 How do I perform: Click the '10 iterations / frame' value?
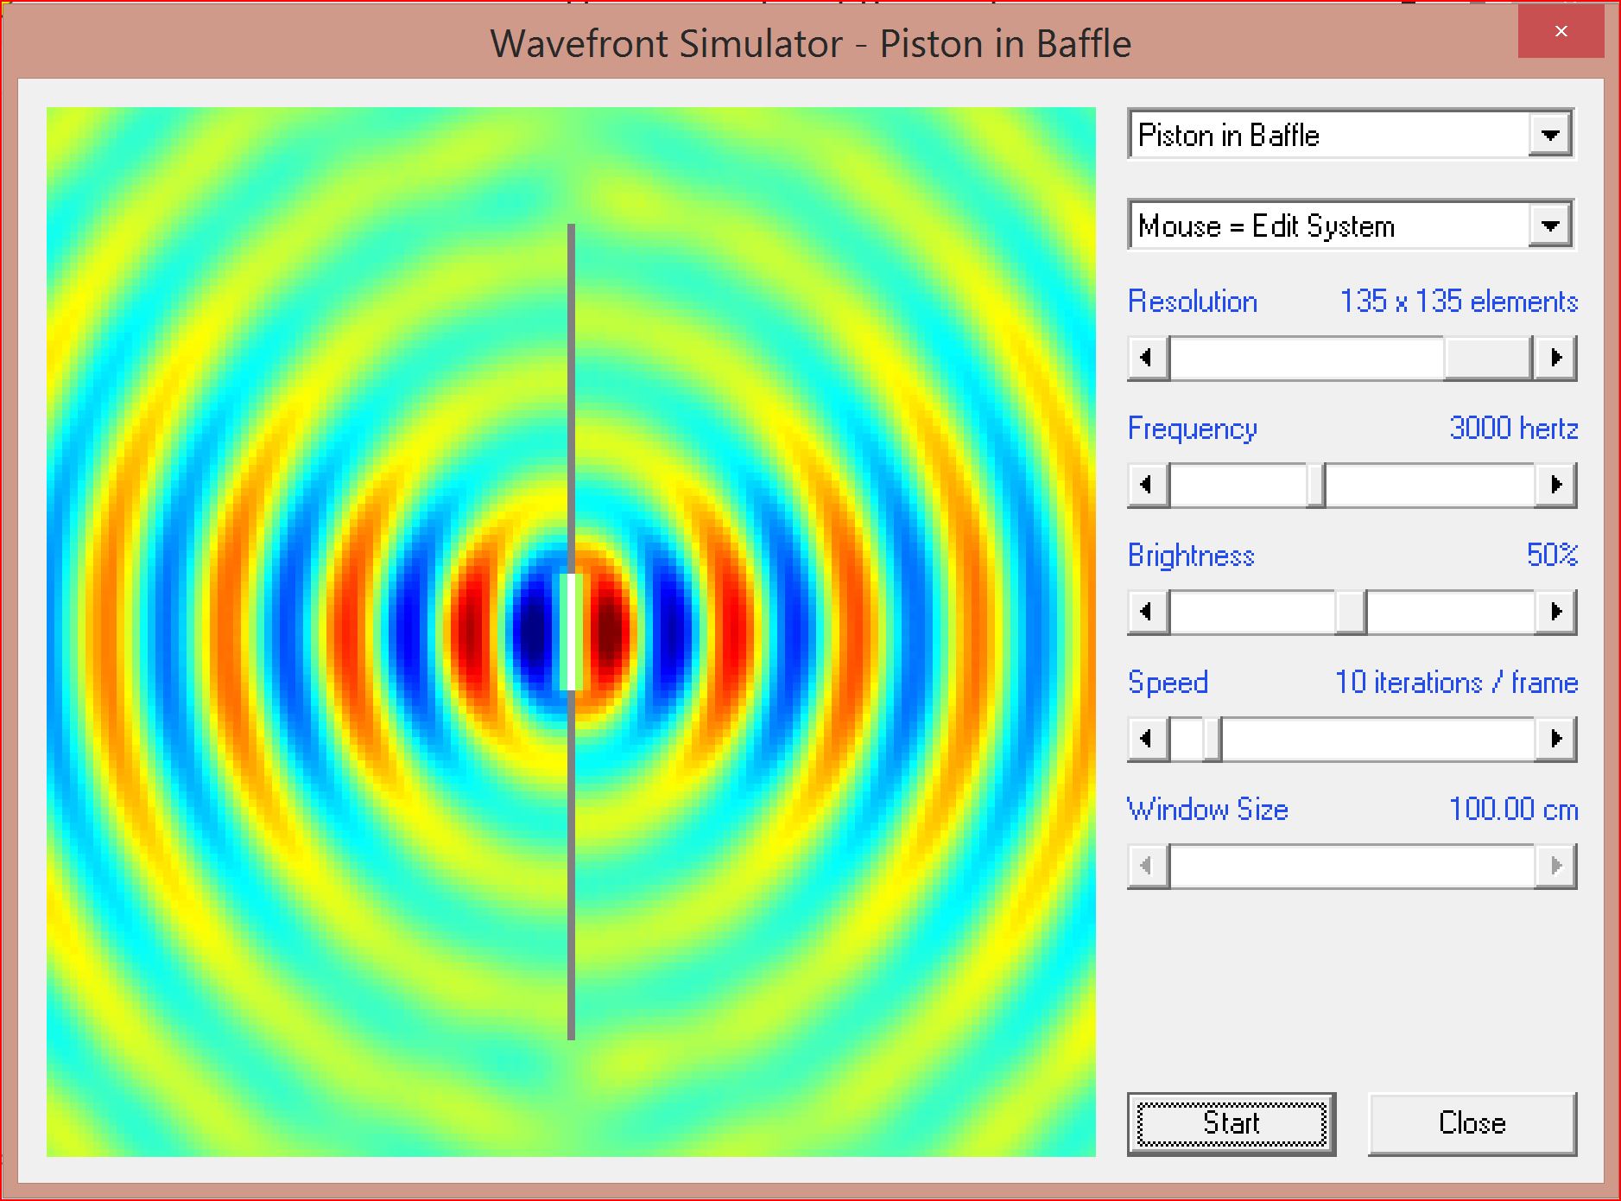click(1457, 683)
